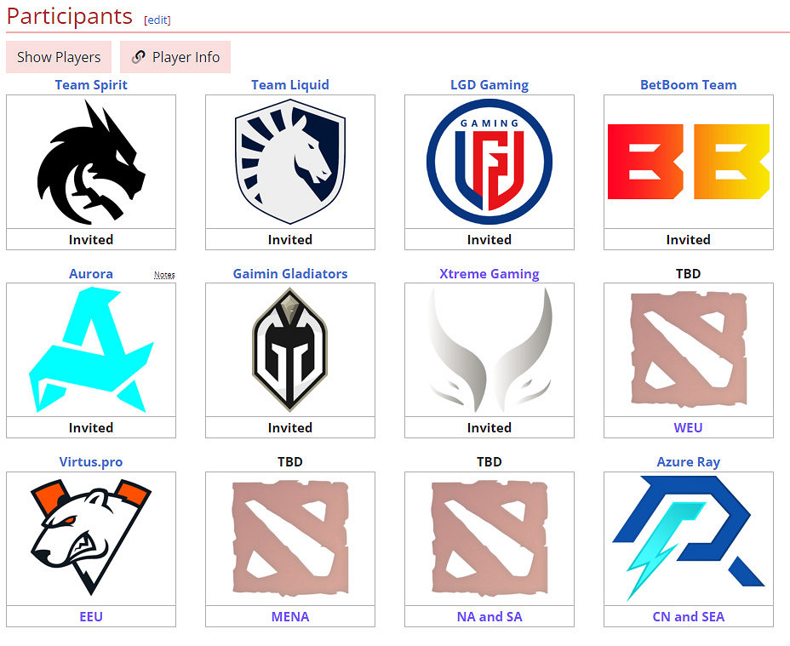This screenshot has height=646, width=790.
Task: Open the MENA qualifier link
Action: pyautogui.click(x=290, y=617)
